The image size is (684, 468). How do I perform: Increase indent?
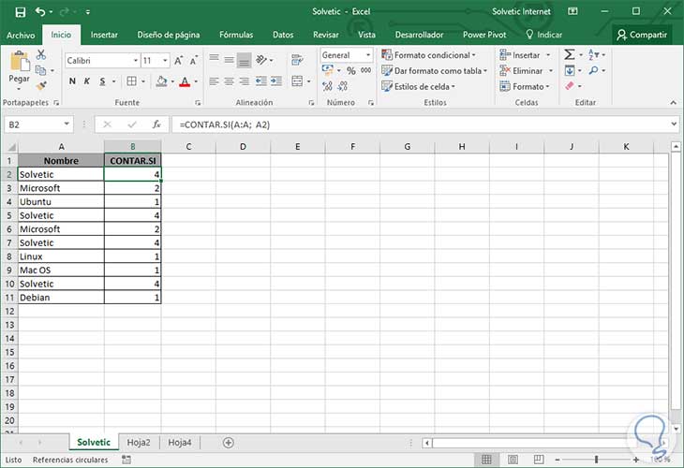(276, 81)
